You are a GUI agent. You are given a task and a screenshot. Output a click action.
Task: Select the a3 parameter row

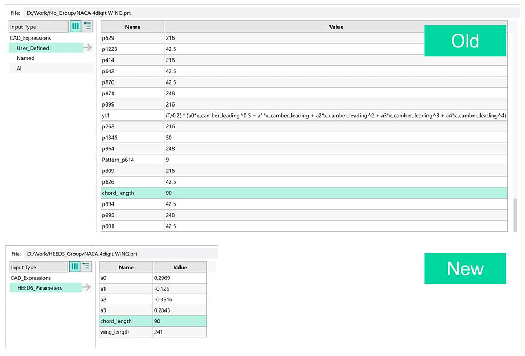153,310
